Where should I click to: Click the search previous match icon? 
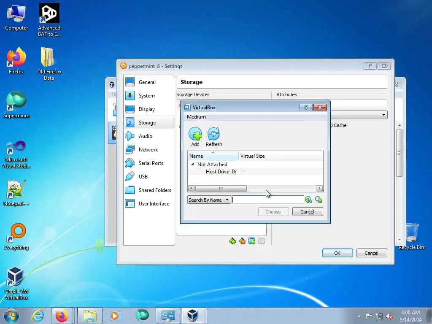tap(308, 200)
